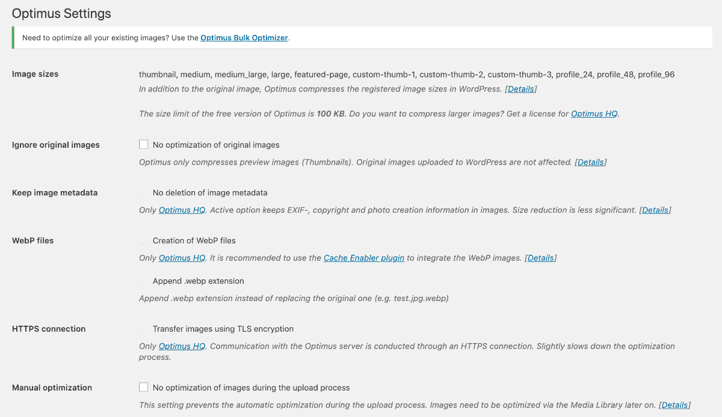Open Optimus HQ link in Keep image metadata

[182, 210]
